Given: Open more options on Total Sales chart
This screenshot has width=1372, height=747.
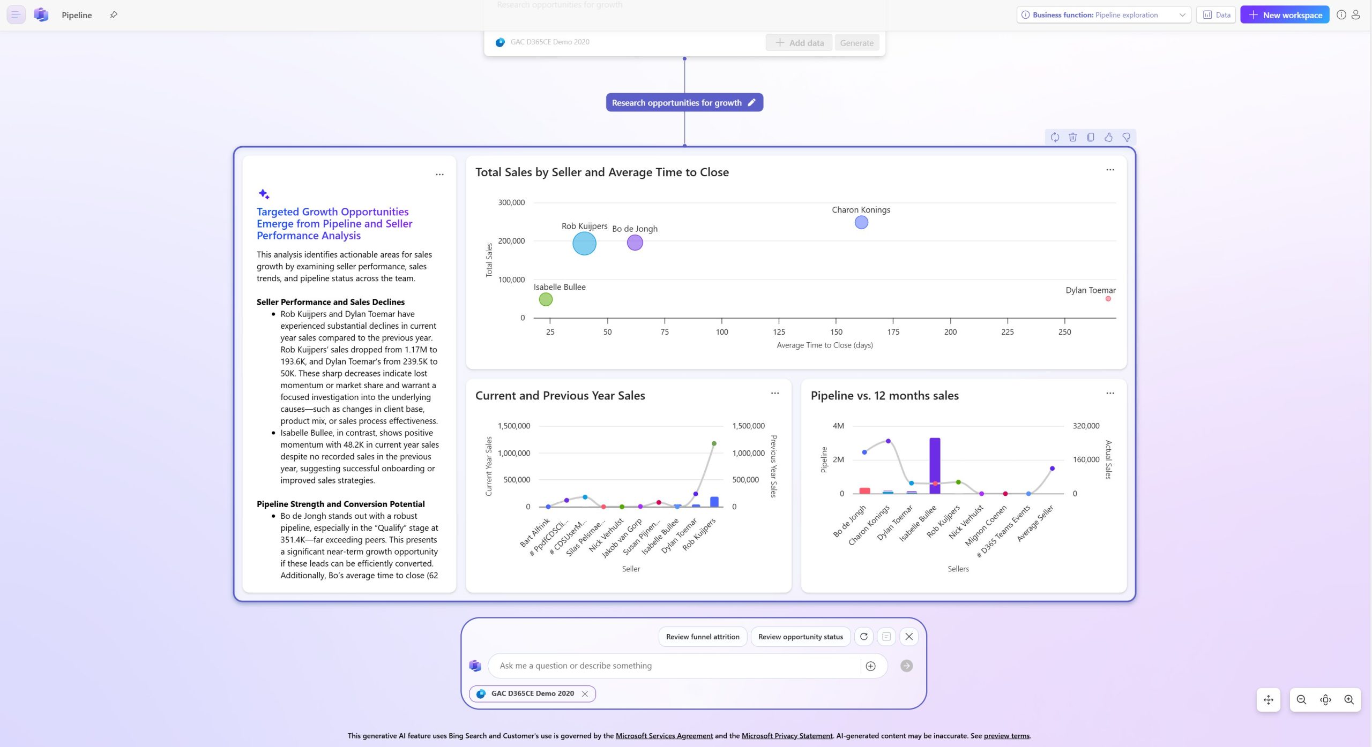Looking at the screenshot, I should point(1110,170).
